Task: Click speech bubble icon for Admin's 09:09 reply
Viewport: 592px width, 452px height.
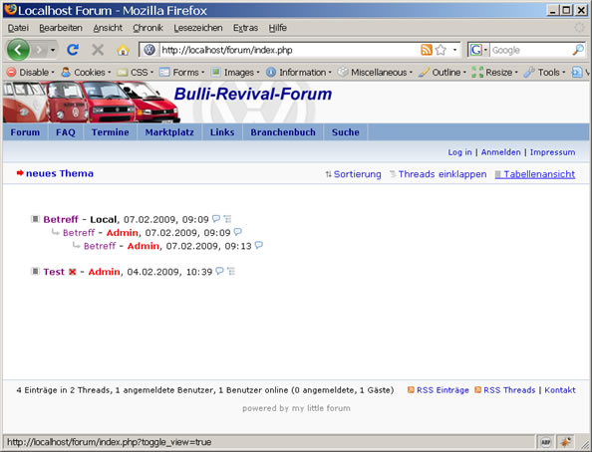Action: 237,232
